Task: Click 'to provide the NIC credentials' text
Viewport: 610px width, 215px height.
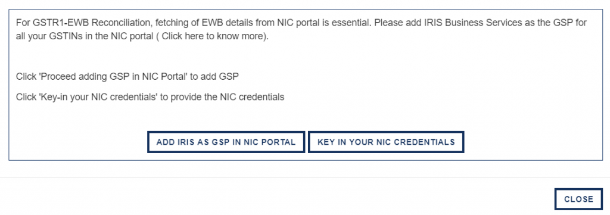Action: pos(222,97)
